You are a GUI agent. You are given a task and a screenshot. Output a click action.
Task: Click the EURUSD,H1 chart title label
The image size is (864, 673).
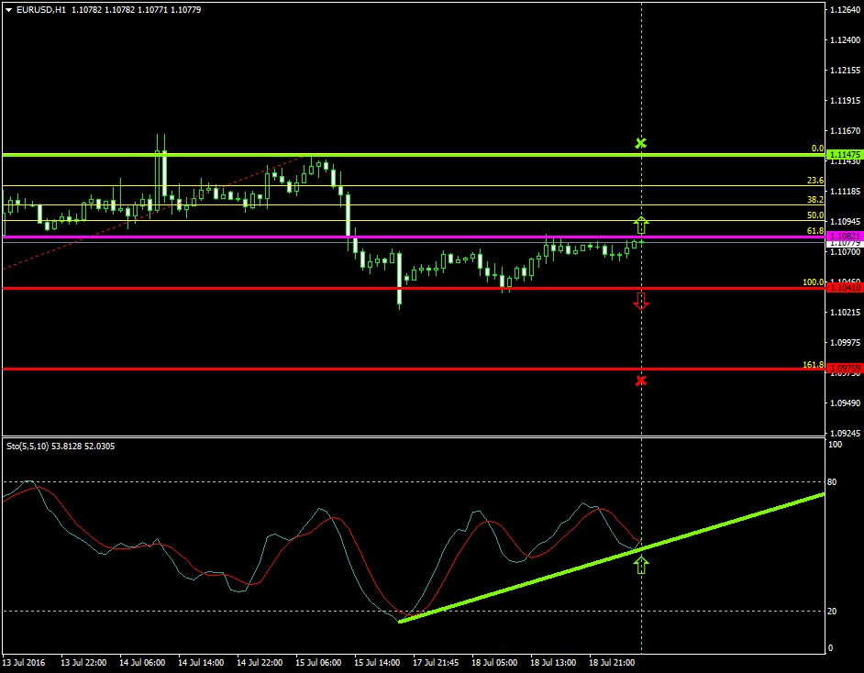39,7
